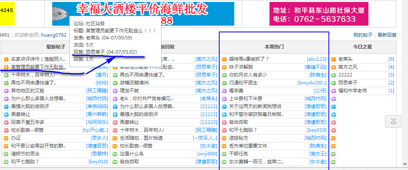Open the post 你的月收入有多少
This screenshot has width=408, height=170.
[248, 75]
